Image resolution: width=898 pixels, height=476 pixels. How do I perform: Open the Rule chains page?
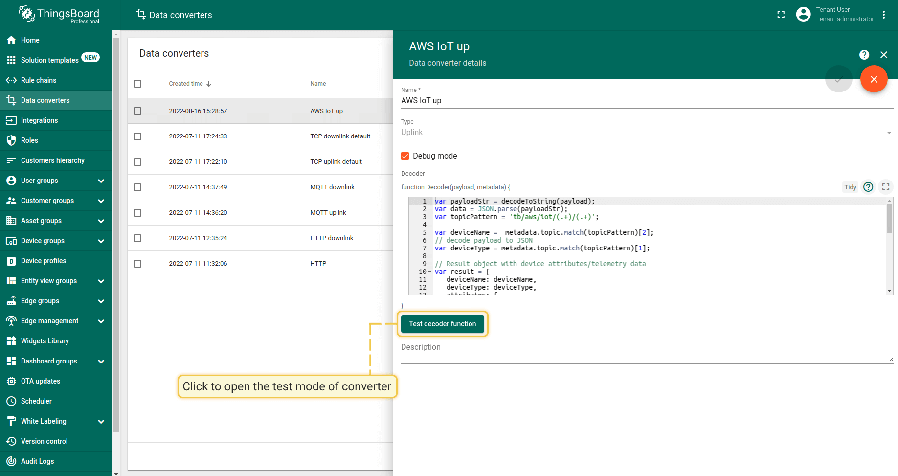(39, 80)
